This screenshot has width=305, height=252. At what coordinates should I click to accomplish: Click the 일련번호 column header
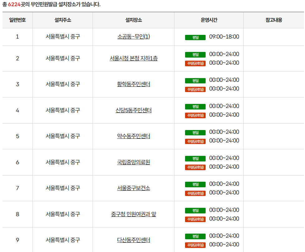tap(17, 20)
